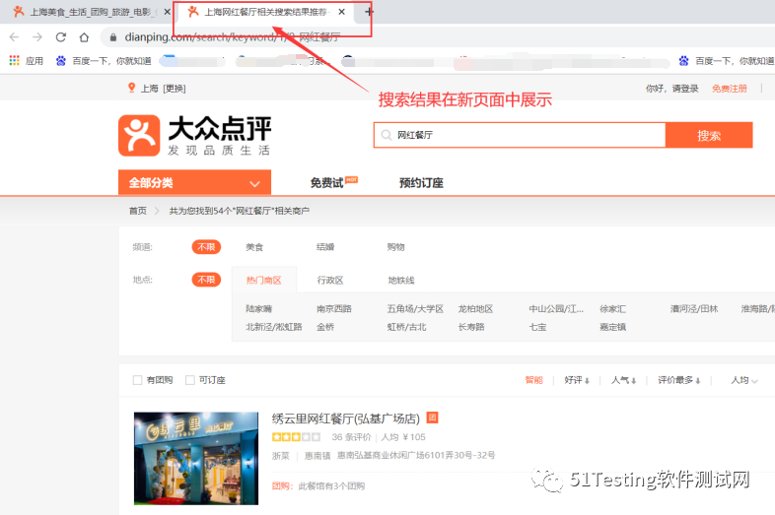Sort results by 人气

tap(623, 380)
